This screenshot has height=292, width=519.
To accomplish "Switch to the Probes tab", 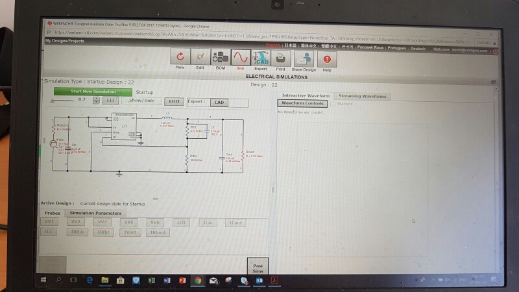I will 53,213.
